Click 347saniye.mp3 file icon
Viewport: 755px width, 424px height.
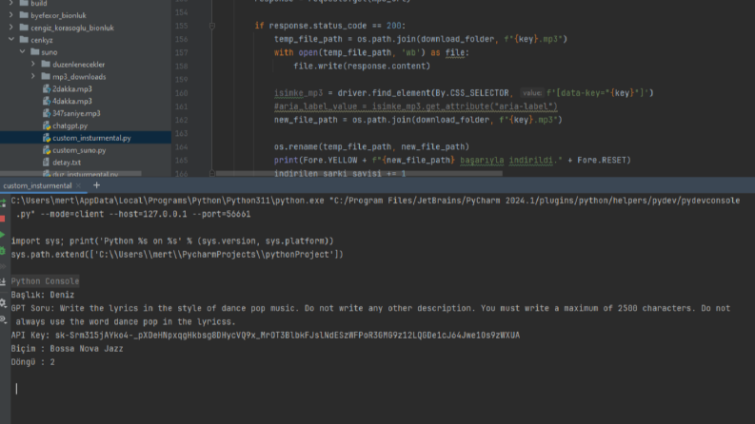pos(47,113)
